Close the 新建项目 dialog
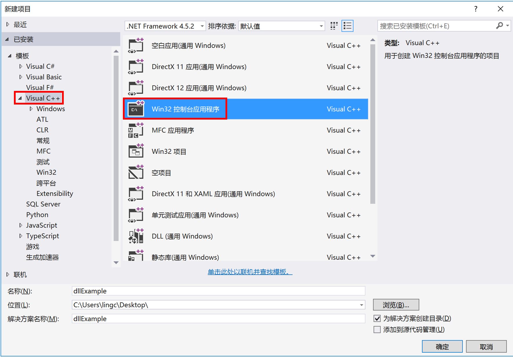This screenshot has width=513, height=357. point(500,9)
